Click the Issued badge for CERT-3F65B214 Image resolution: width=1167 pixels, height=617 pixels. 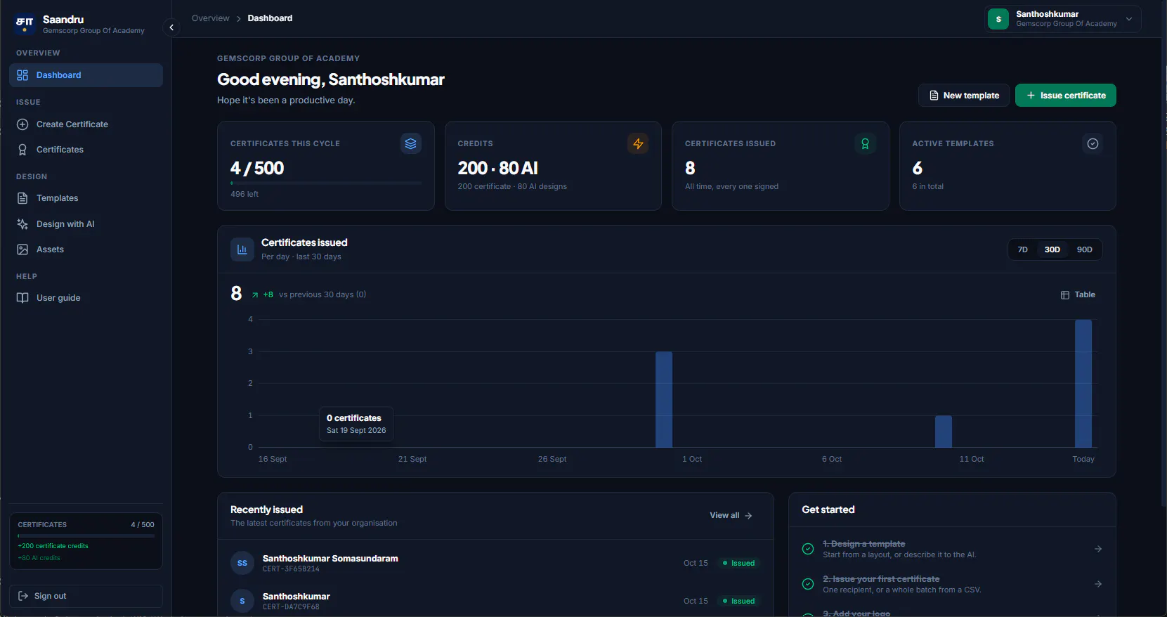pos(738,564)
